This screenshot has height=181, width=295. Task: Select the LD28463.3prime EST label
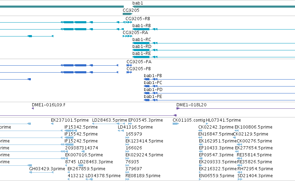tap(95, 162)
